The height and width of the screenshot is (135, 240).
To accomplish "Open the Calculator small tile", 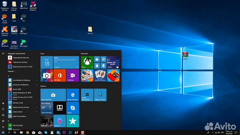I will (x=97, y=66).
